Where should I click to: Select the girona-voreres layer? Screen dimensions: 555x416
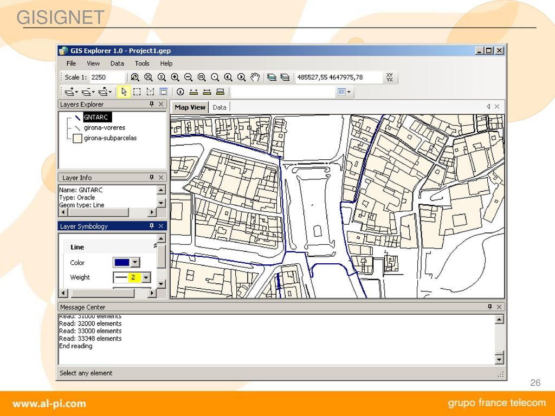(x=105, y=128)
